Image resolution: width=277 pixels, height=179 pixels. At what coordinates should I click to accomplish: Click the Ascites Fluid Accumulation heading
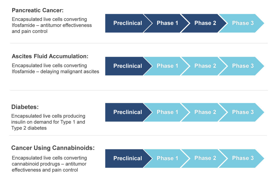pyautogui.click(x=50, y=56)
